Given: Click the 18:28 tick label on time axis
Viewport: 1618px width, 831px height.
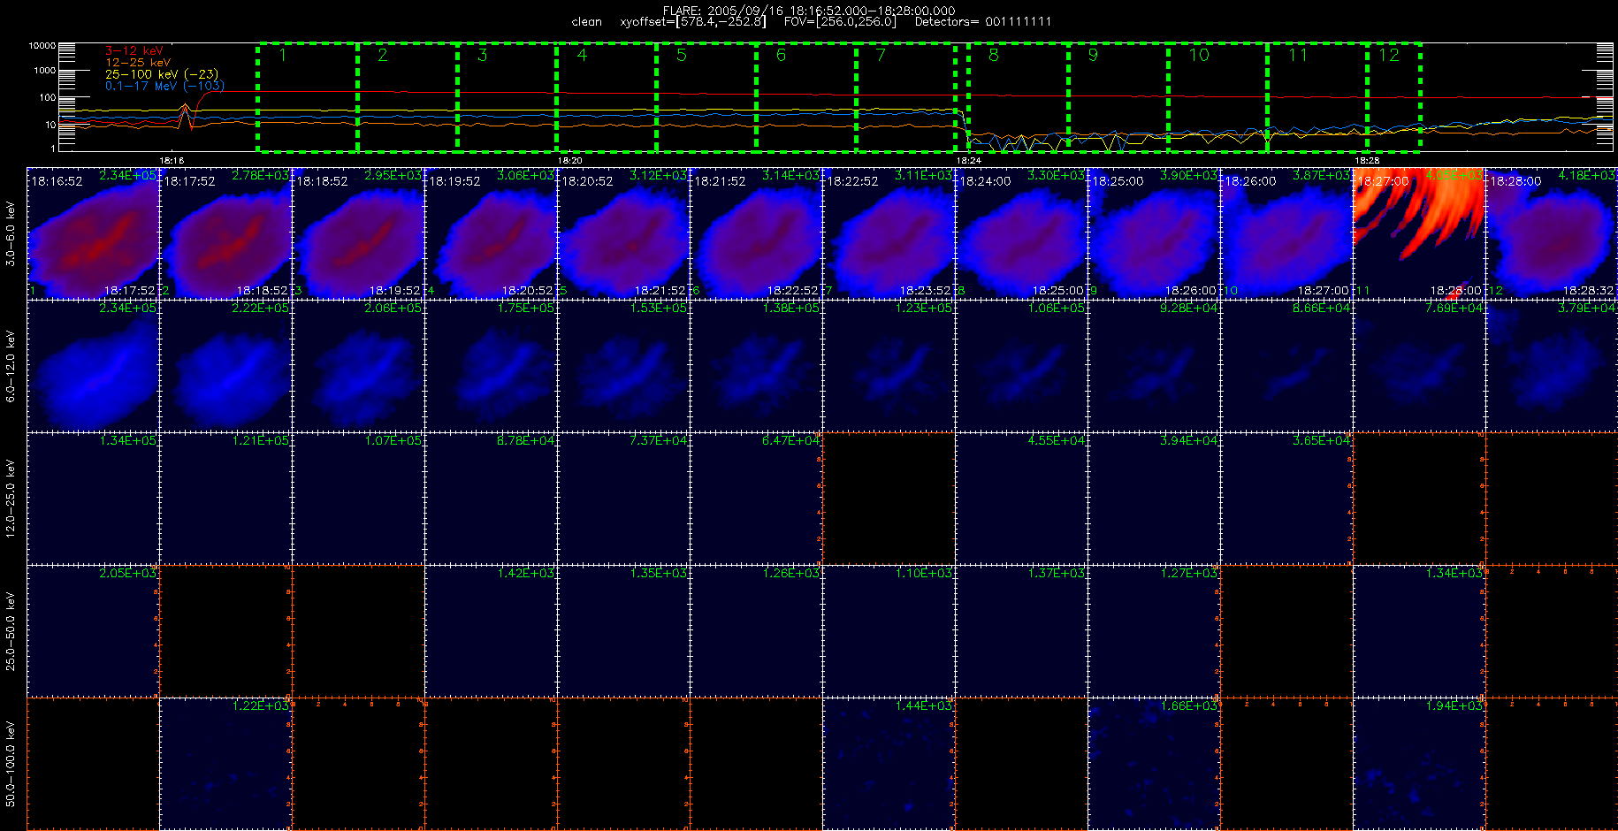Looking at the screenshot, I should coord(1367,160).
